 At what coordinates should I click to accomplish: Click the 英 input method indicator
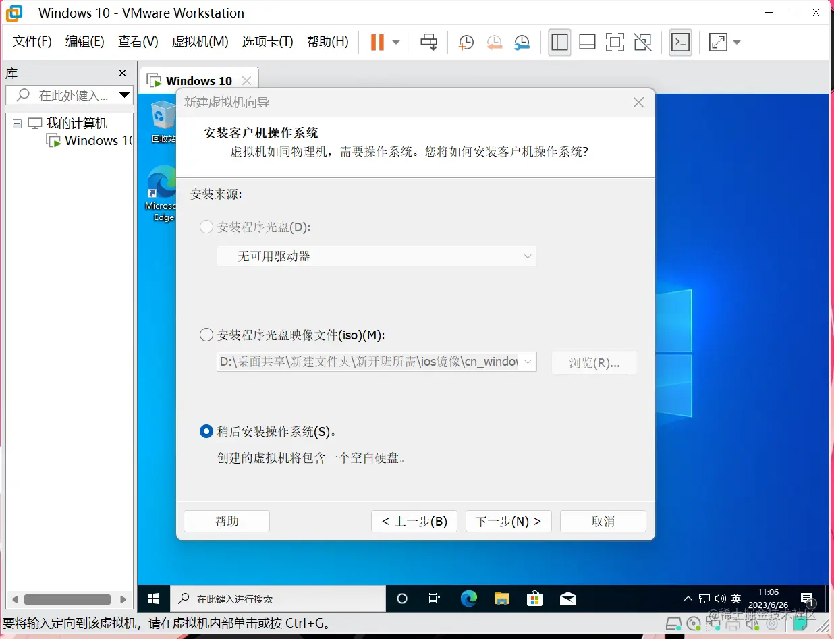(735, 599)
